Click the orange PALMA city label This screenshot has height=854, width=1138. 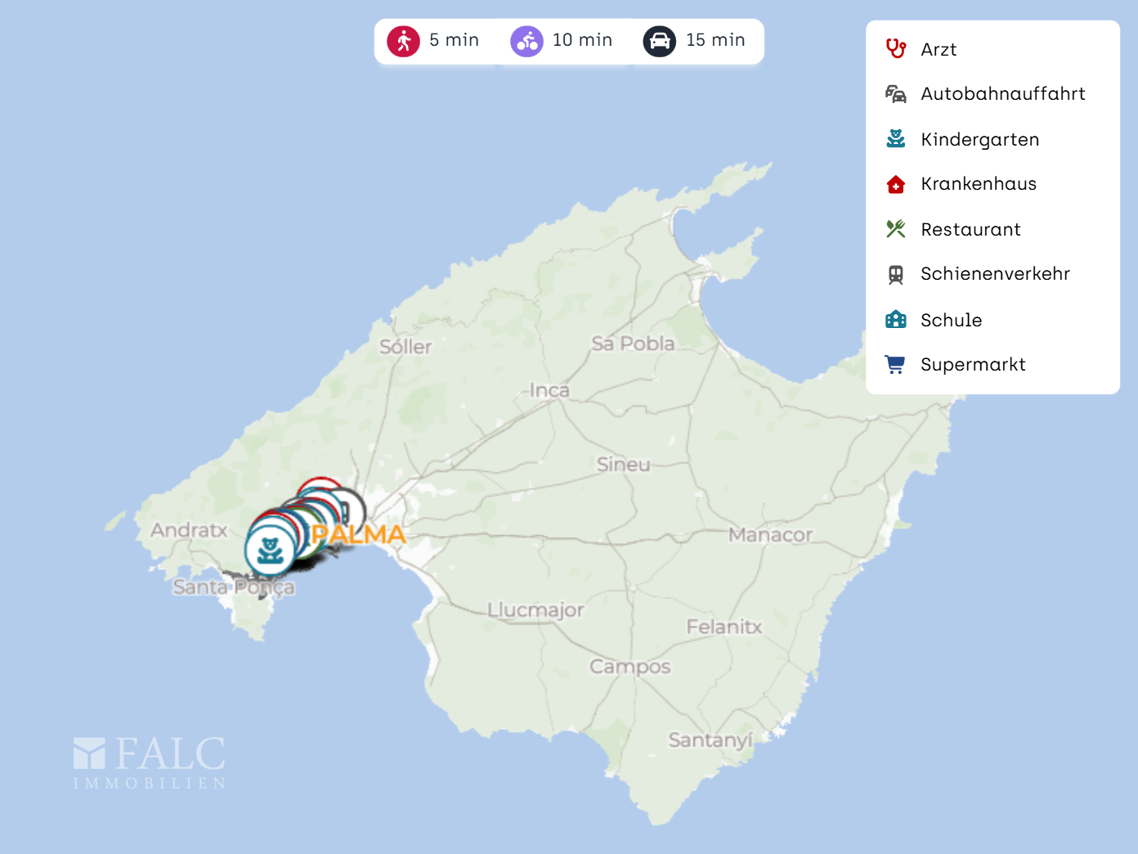tap(359, 534)
